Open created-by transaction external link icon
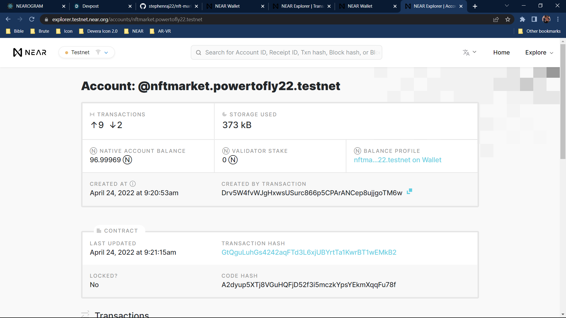This screenshot has width=566, height=318. (x=409, y=192)
